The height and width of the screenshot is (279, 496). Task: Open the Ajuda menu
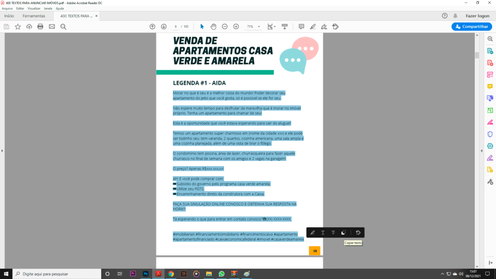[x=60, y=9]
